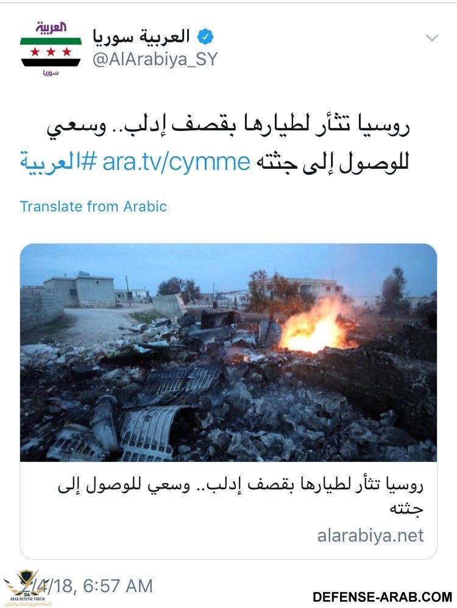Image resolution: width=457 pixels, height=608 pixels.
Task: Open the @AlArabiya_SY handle
Action: (155, 60)
